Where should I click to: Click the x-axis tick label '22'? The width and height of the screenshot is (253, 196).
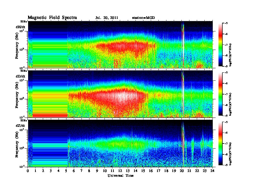(197, 171)
